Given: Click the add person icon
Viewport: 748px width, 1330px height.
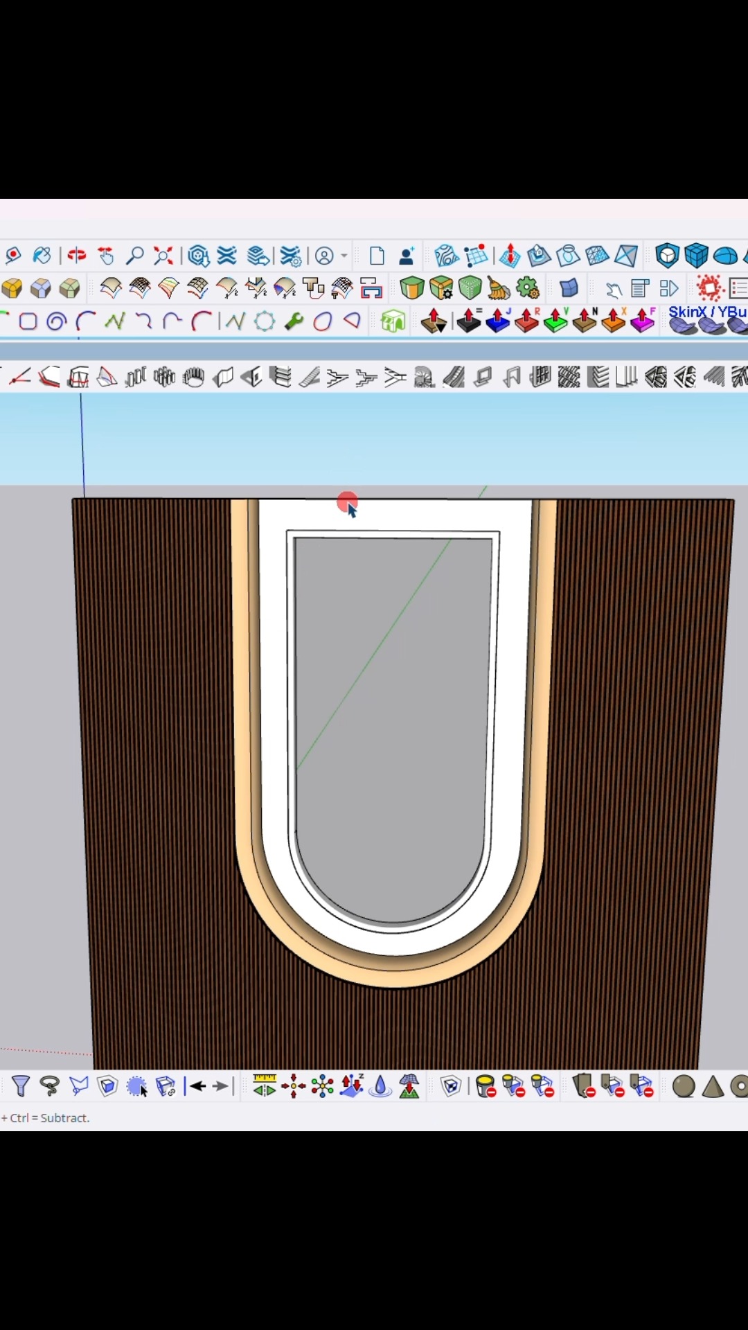Looking at the screenshot, I should click(407, 256).
